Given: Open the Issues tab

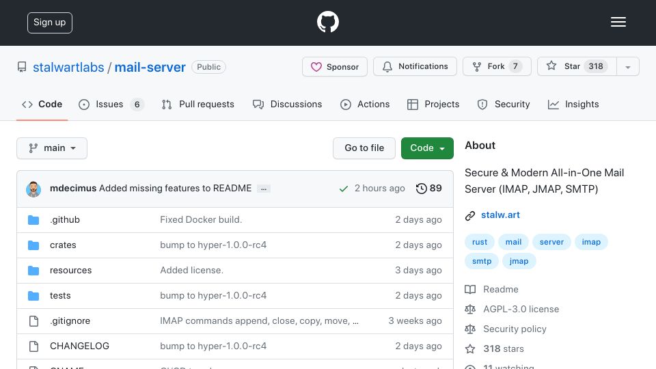Looking at the screenshot, I should click(111, 104).
